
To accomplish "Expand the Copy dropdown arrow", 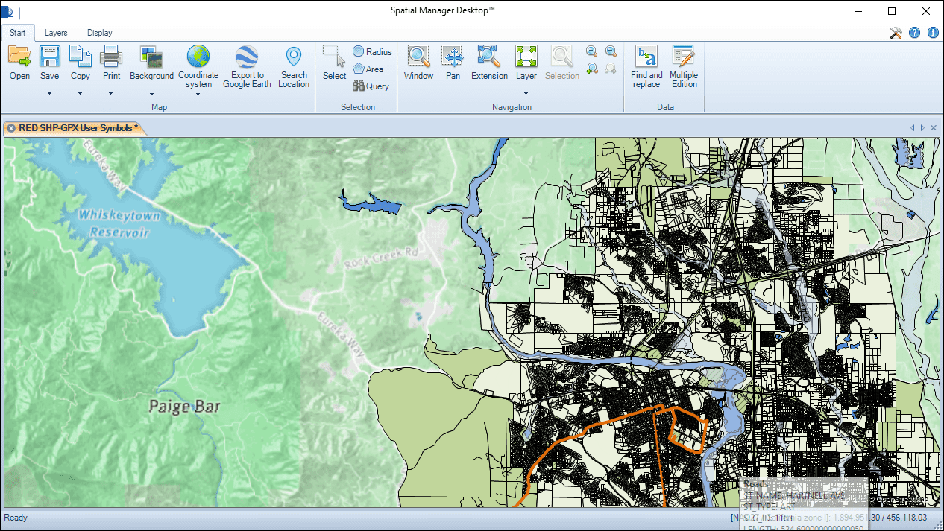I will tap(81, 94).
